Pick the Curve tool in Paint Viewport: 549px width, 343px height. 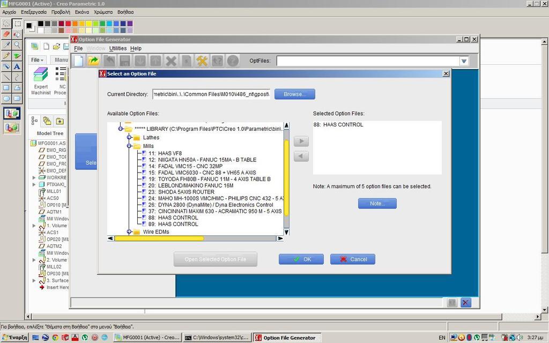[x=17, y=77]
